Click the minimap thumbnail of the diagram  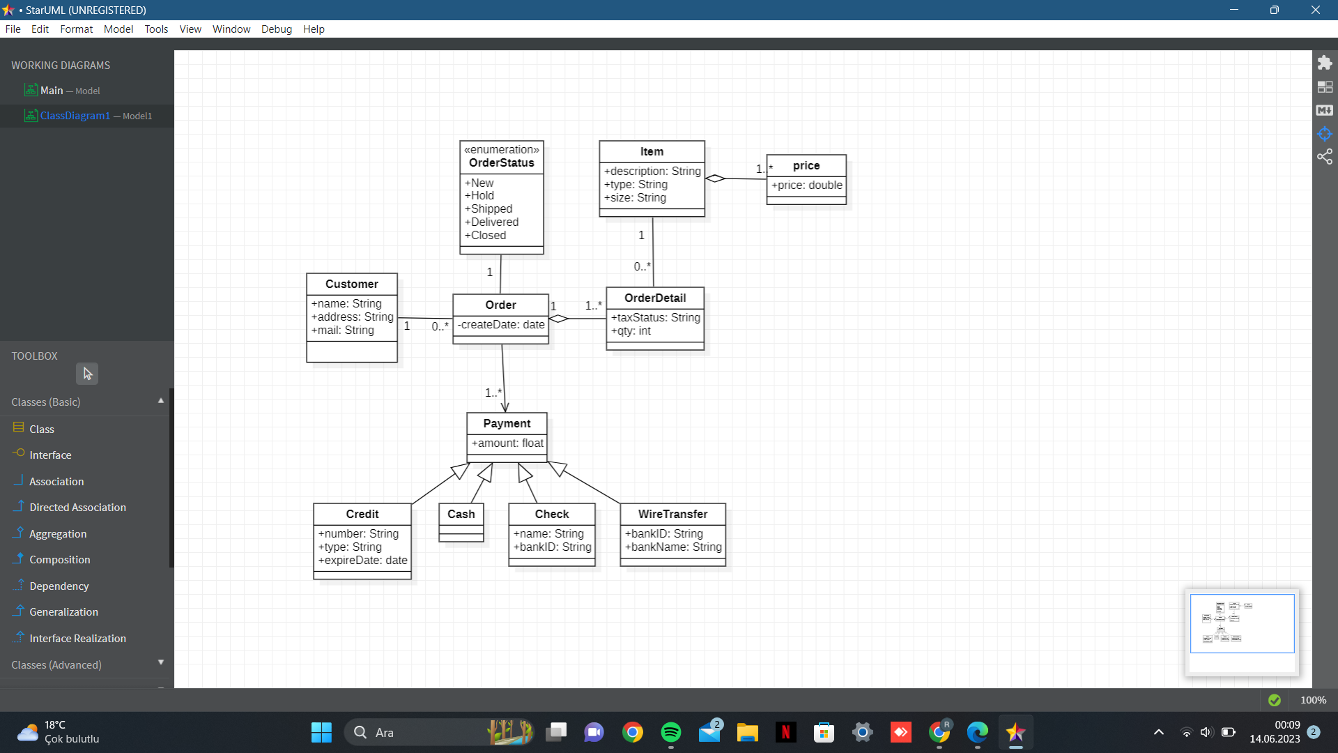[x=1242, y=623]
